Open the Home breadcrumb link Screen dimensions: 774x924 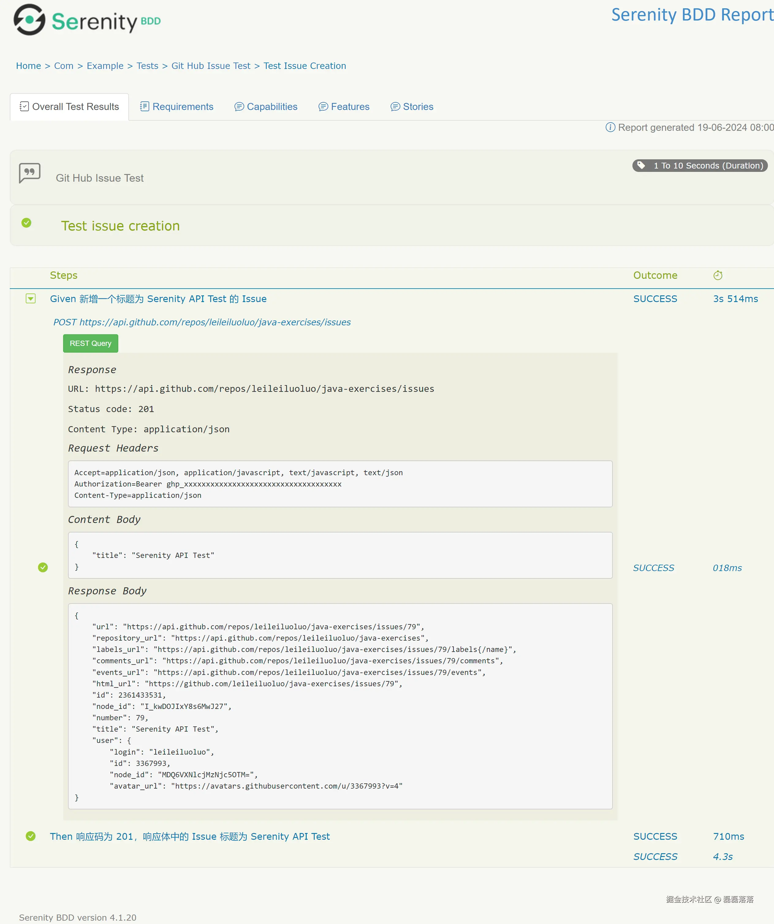pos(28,66)
